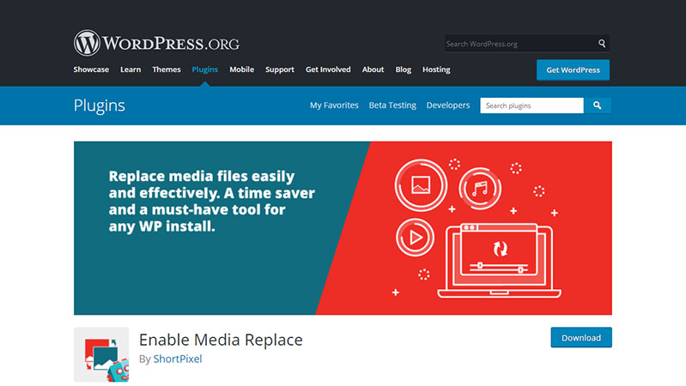Click the Enable Media Replace banner image
The height and width of the screenshot is (386, 686).
point(343,228)
